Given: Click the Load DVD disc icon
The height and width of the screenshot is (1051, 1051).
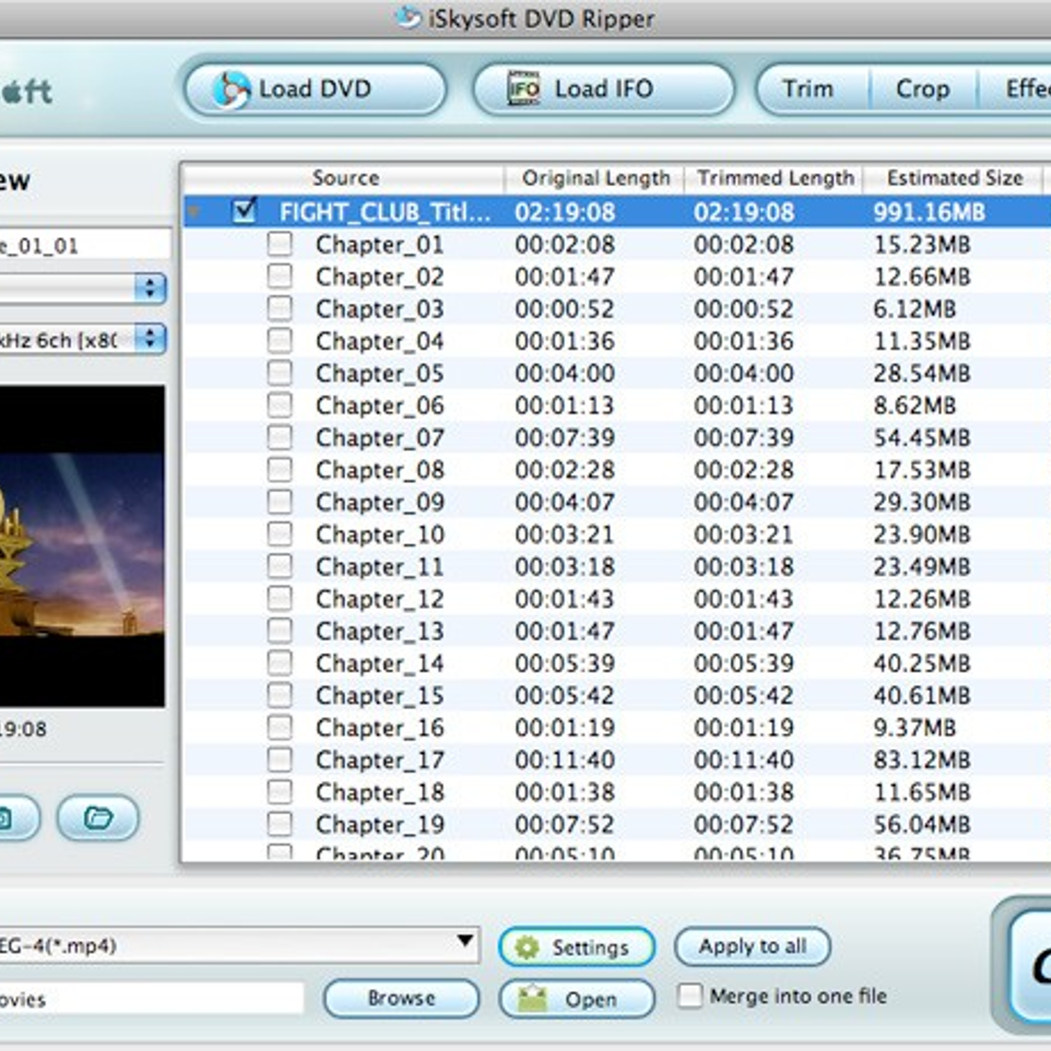Looking at the screenshot, I should tap(231, 89).
